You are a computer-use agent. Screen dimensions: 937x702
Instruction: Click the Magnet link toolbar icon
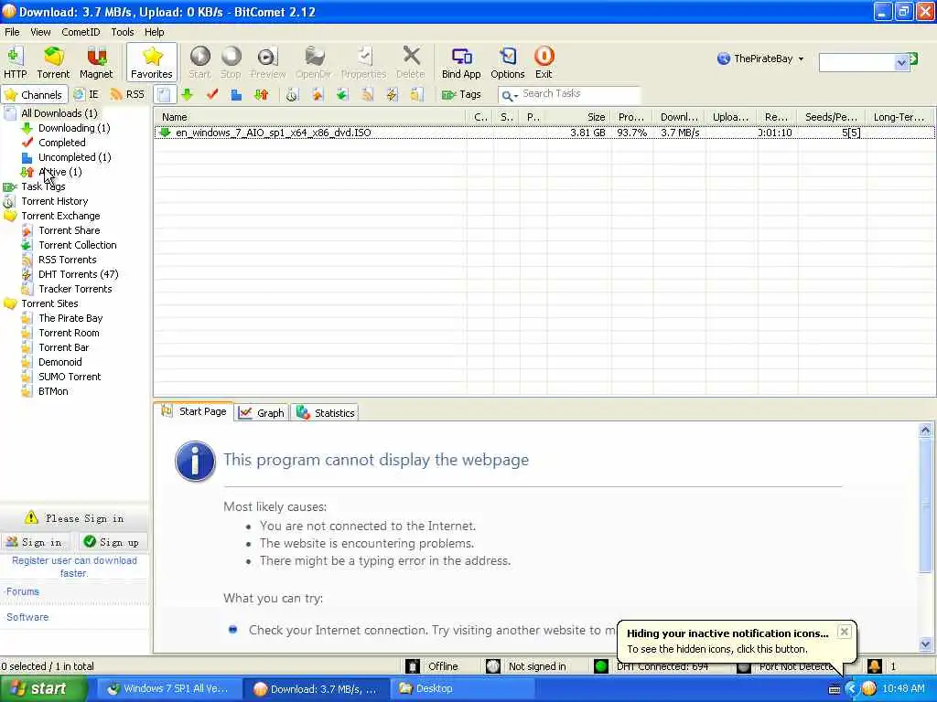tap(95, 62)
